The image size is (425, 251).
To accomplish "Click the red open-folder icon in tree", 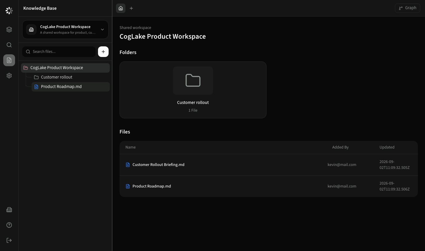I will click(26, 68).
